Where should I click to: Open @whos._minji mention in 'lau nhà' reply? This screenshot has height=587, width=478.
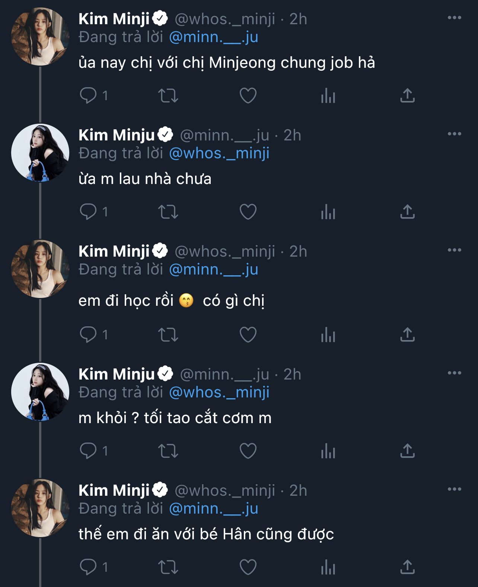(x=219, y=153)
